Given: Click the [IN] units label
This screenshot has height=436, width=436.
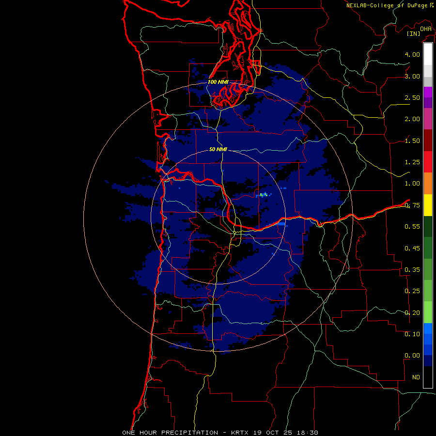Looking at the screenshot, I should point(413,33).
